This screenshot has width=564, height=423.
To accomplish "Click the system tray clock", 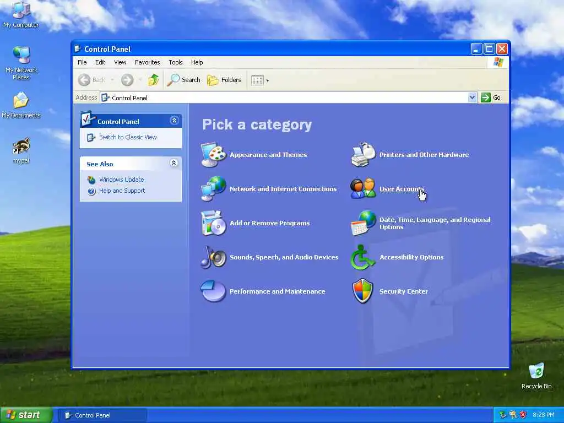I will click(543, 415).
